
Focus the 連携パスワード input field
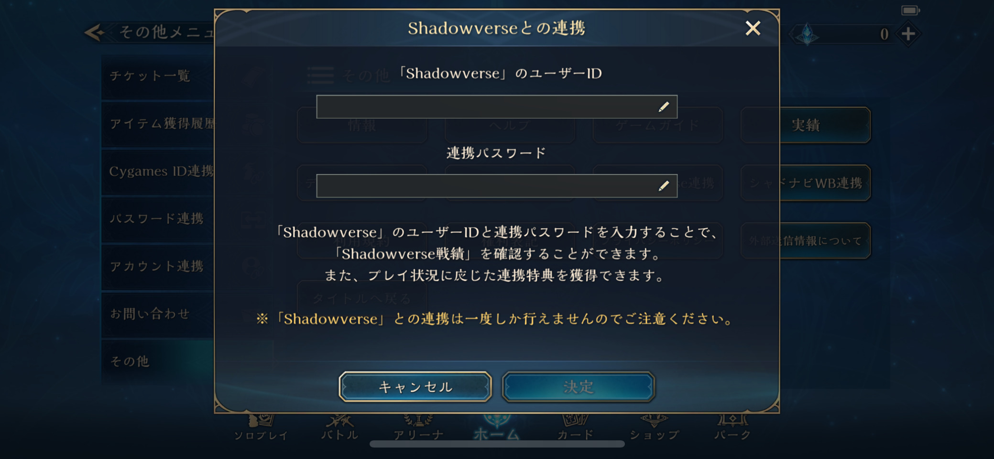click(497, 186)
